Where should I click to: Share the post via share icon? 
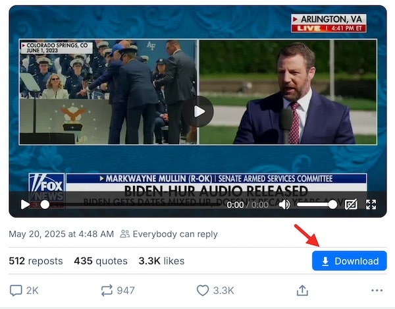pyautogui.click(x=302, y=291)
